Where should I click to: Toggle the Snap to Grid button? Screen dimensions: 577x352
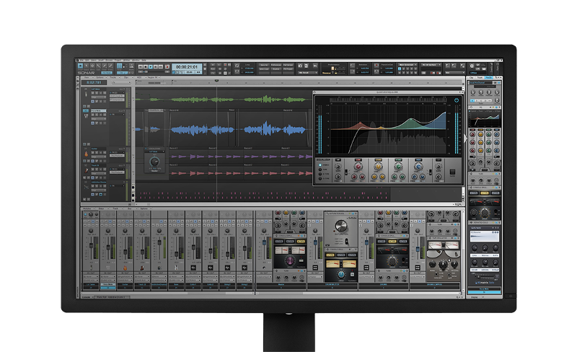(x=119, y=66)
